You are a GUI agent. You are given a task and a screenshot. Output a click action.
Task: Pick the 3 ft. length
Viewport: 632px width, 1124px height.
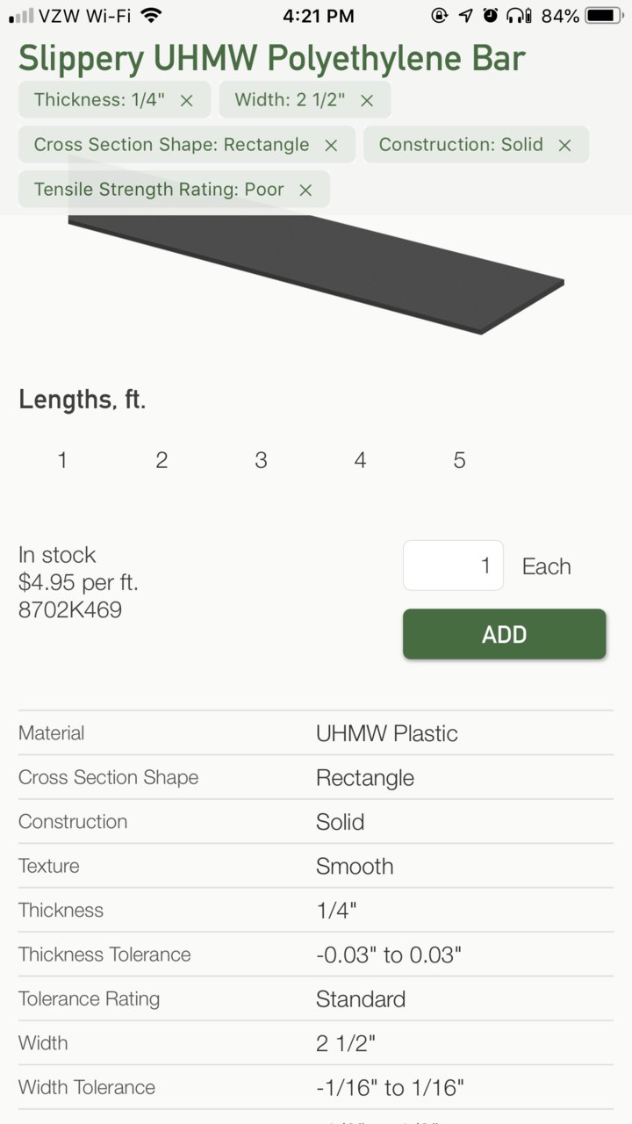261,460
